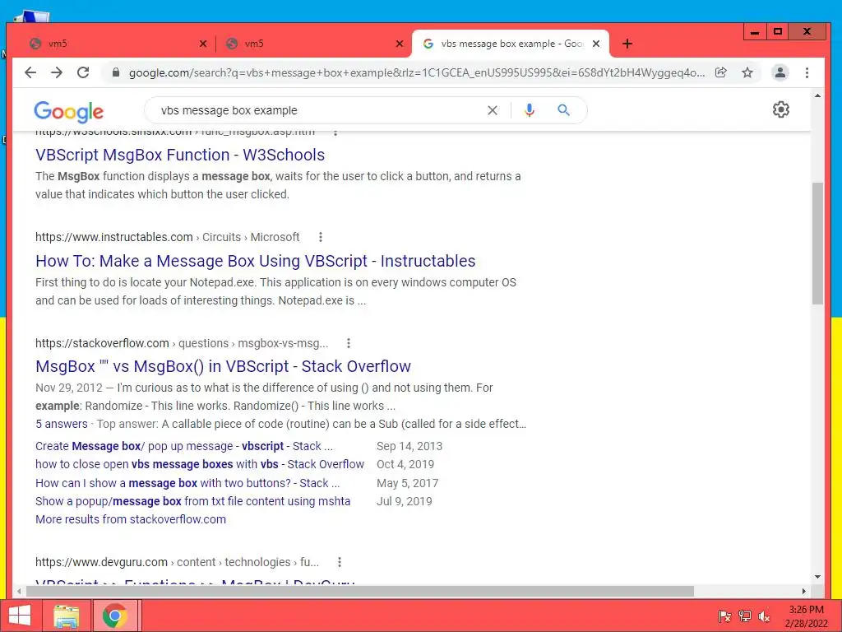This screenshot has height=632, width=842.
Task: Open VBScript MsgBox Function - W3Schools link
Action: pos(180,155)
